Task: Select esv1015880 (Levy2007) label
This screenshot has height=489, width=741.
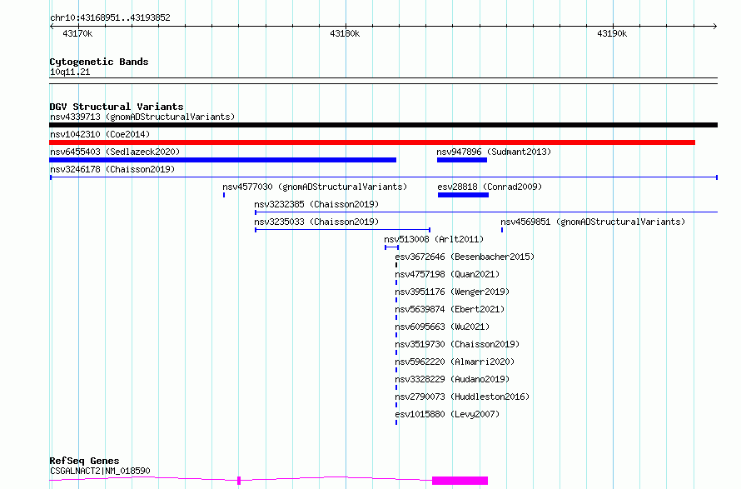Action: coord(447,414)
